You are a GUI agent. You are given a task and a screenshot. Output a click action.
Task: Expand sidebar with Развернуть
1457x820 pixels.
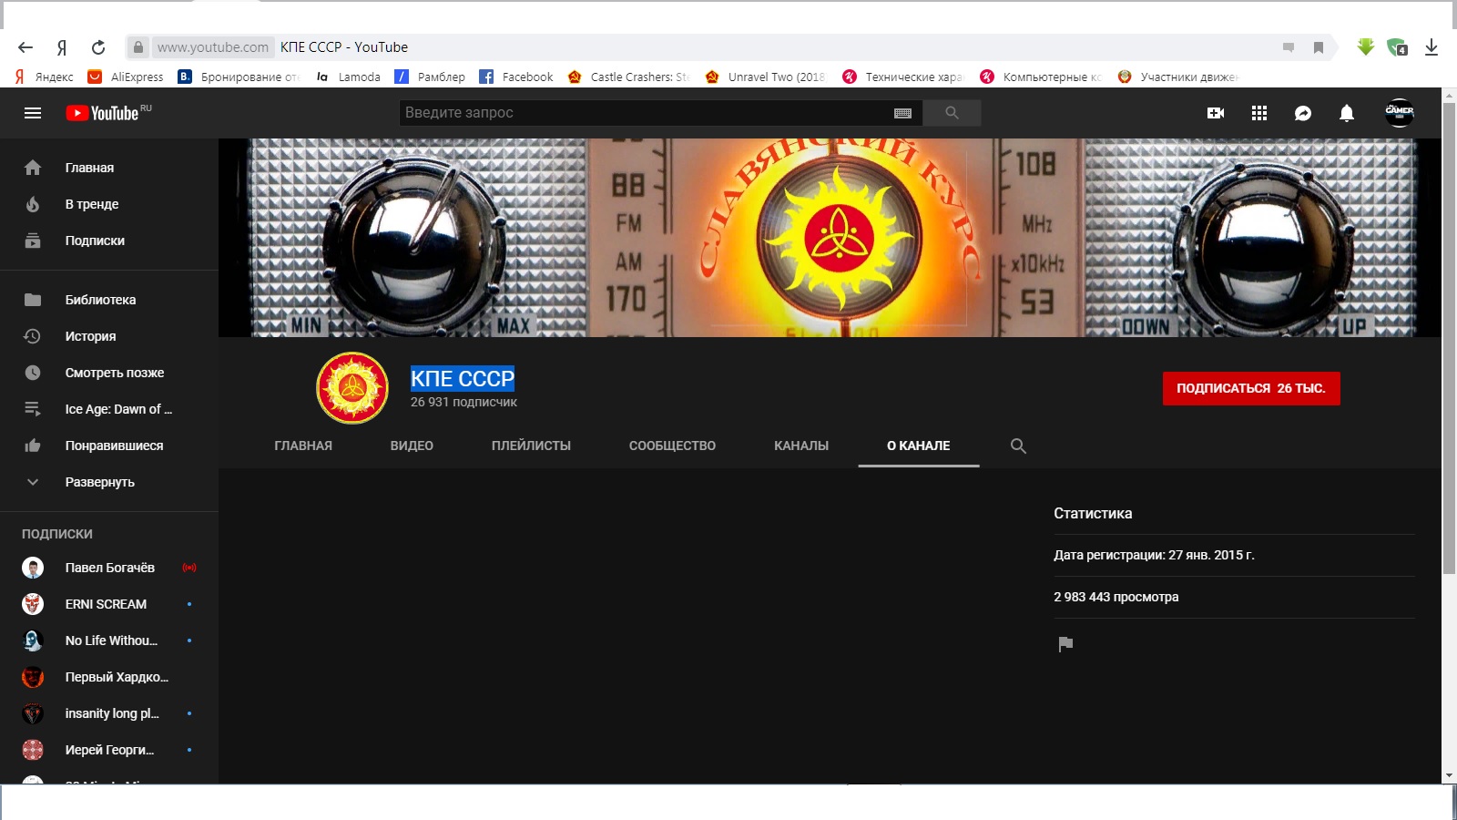coord(109,482)
